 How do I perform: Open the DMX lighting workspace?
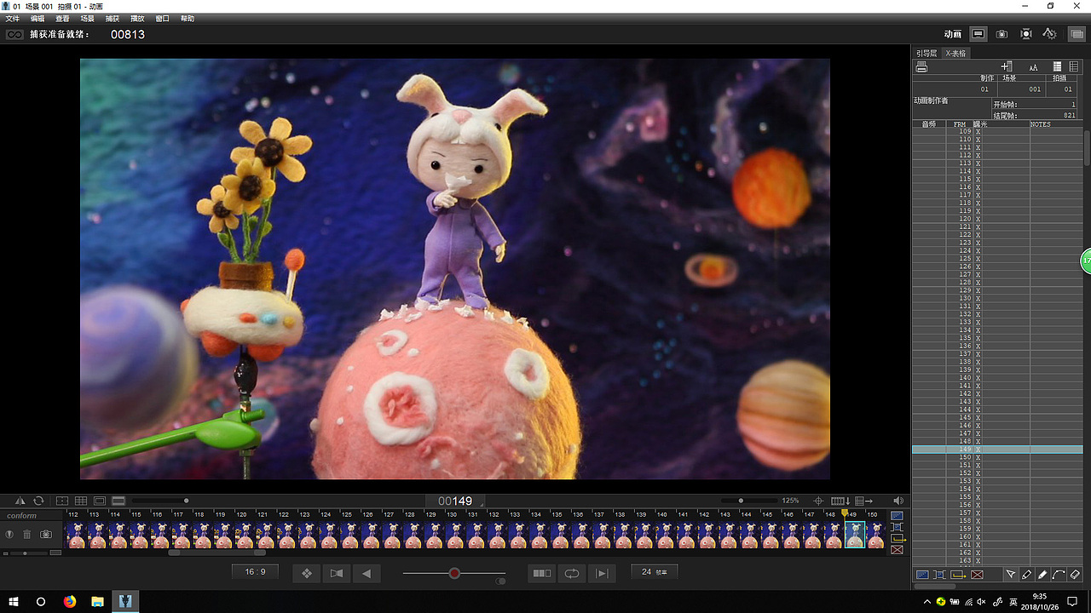point(1026,34)
